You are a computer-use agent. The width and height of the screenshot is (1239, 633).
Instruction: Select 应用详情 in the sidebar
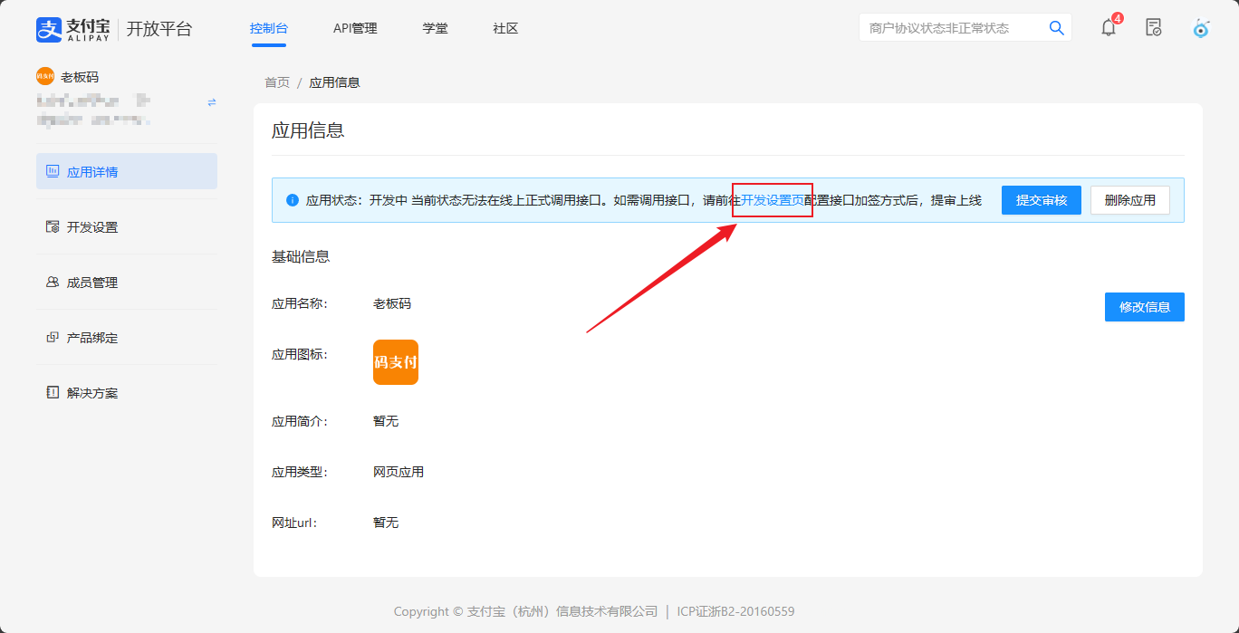click(x=127, y=172)
